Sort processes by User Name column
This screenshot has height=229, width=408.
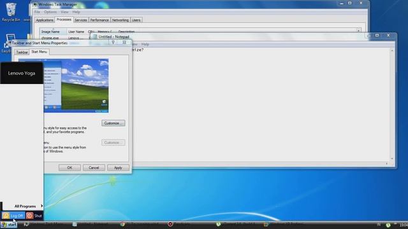tap(76, 31)
